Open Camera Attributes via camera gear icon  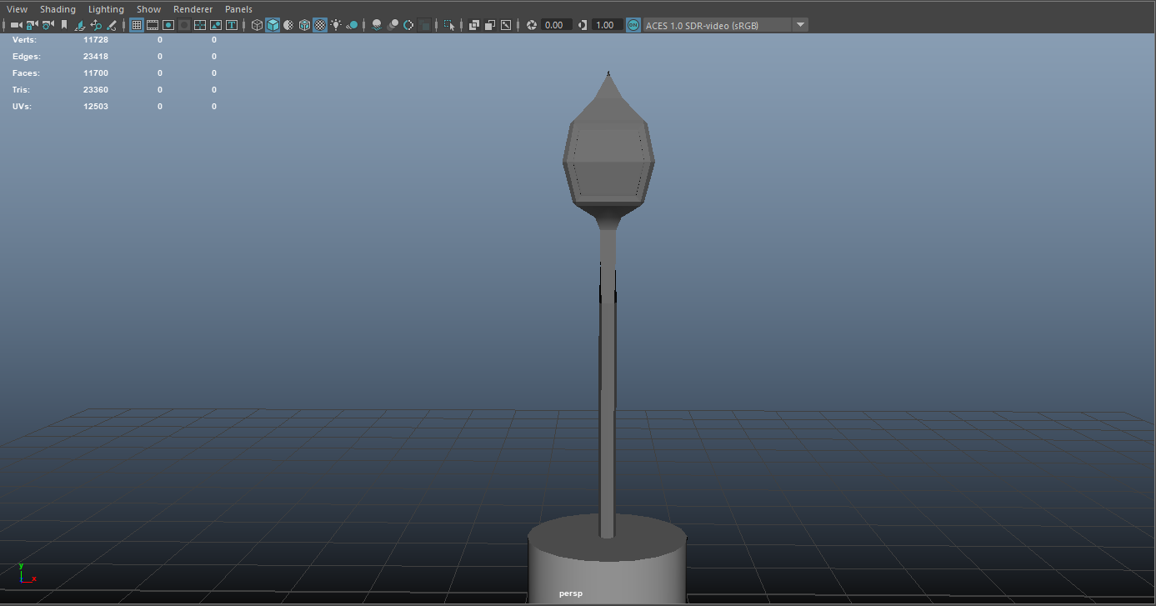coord(48,25)
